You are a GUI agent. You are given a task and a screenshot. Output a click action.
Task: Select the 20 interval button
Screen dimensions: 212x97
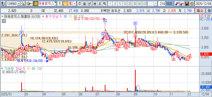coord(130,4)
